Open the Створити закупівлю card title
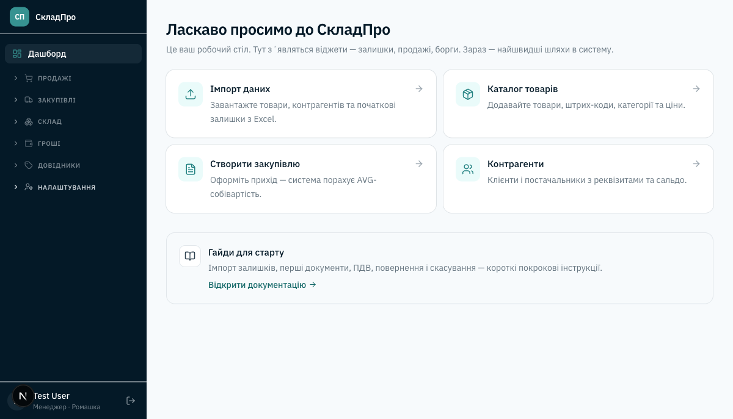The height and width of the screenshot is (419, 733). tap(255, 164)
